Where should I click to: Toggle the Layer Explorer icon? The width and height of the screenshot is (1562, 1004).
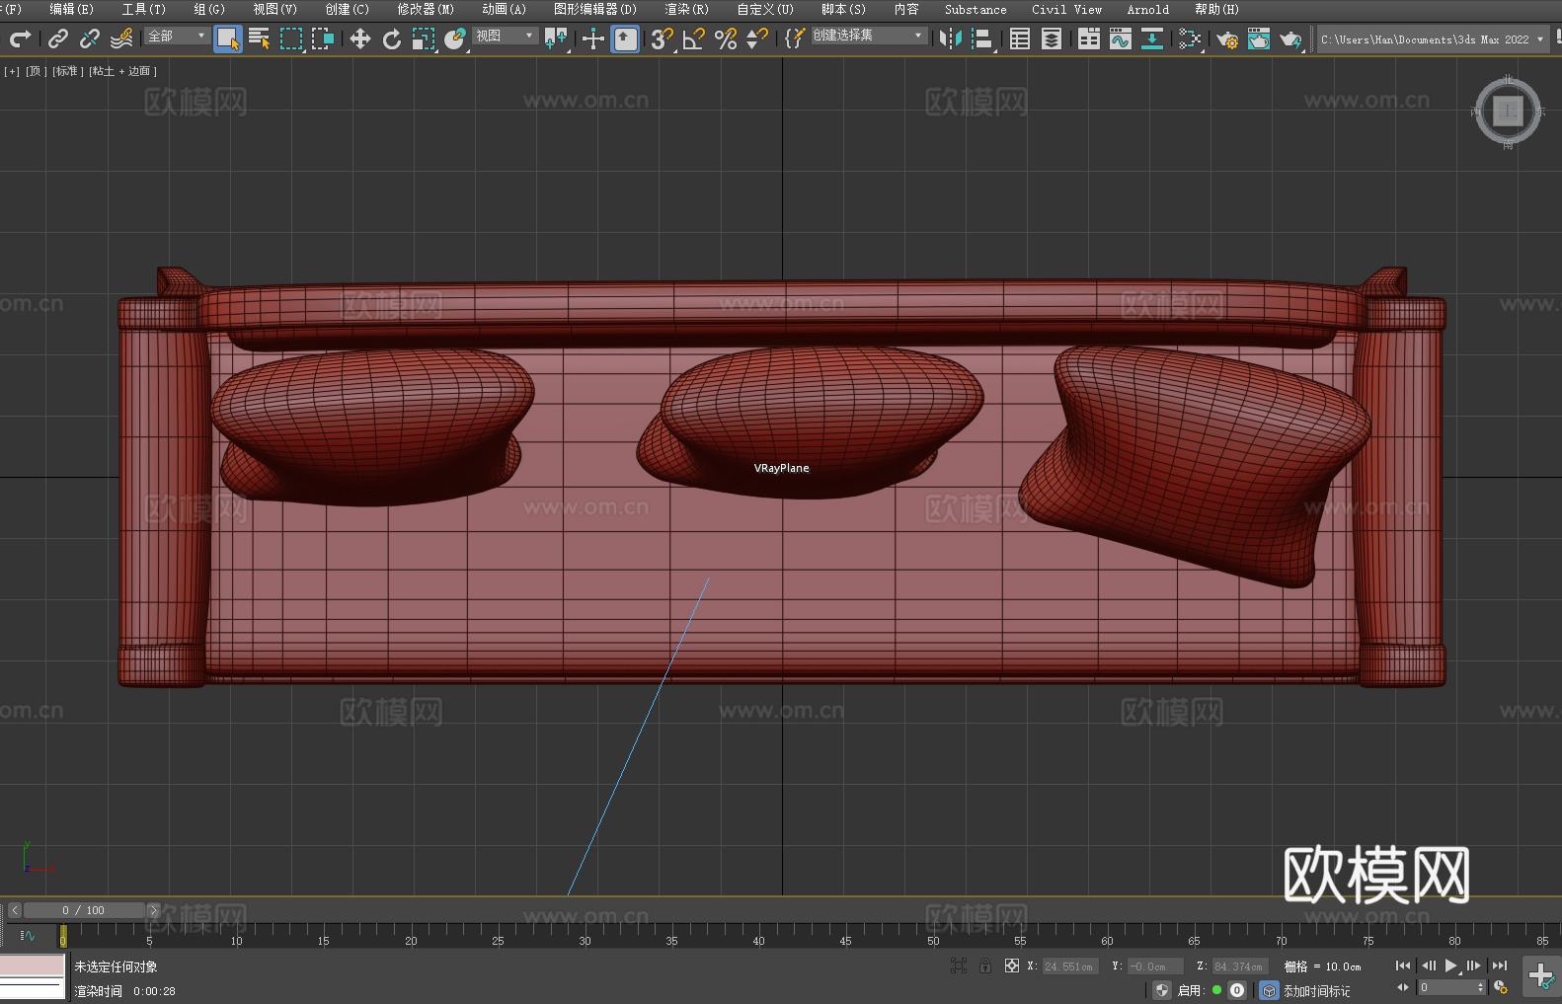tap(1052, 39)
